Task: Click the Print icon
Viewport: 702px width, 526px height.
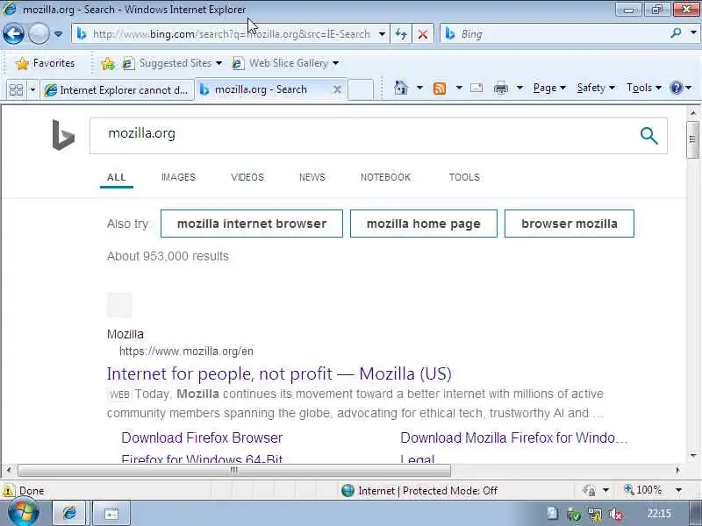Action: click(501, 89)
